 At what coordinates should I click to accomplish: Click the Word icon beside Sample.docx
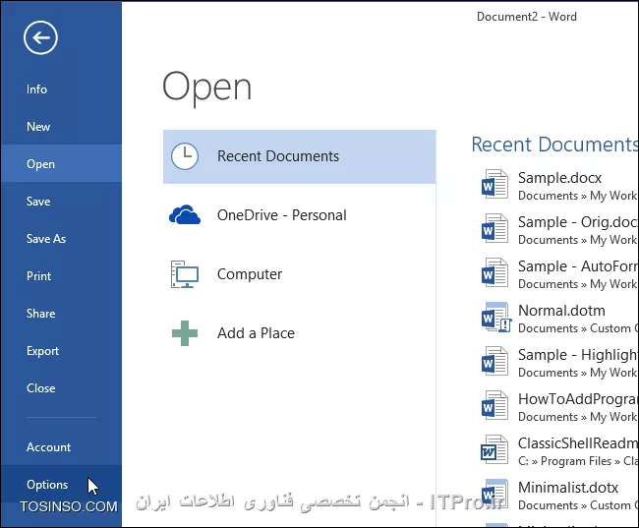(x=494, y=185)
